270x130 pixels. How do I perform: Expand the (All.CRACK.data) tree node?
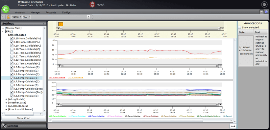tap(6, 106)
